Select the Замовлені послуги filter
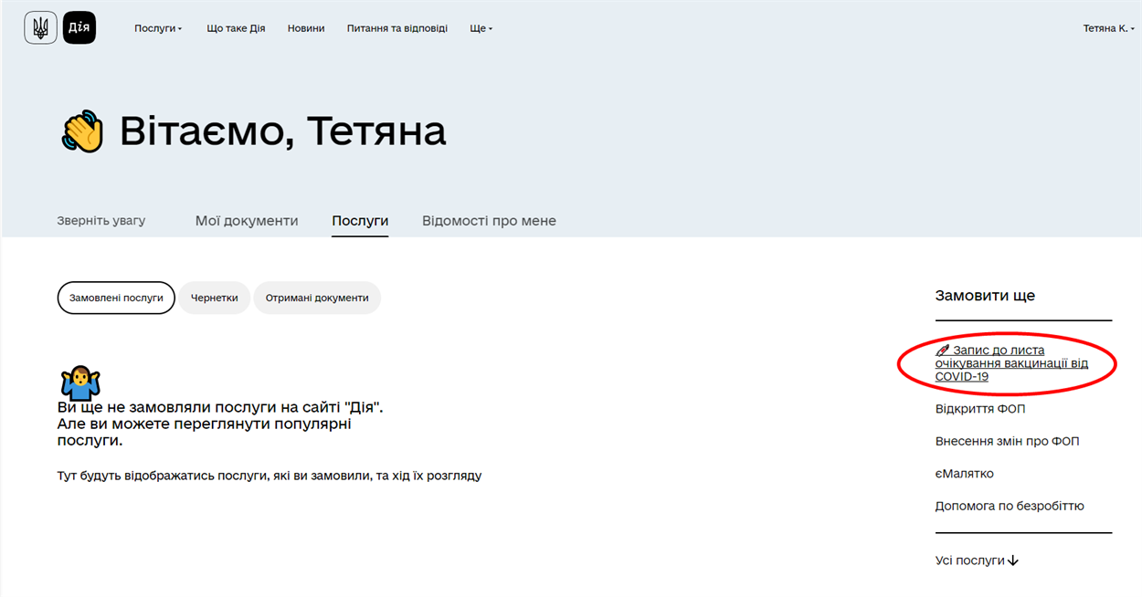1142x597 pixels. 116,298
